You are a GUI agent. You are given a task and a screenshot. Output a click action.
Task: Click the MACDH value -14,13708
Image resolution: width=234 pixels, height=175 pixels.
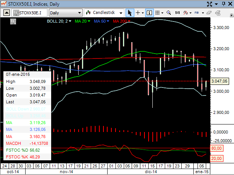39,143
